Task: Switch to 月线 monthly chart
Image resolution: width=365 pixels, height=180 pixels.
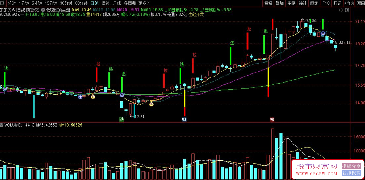Action: [x=117, y=3]
